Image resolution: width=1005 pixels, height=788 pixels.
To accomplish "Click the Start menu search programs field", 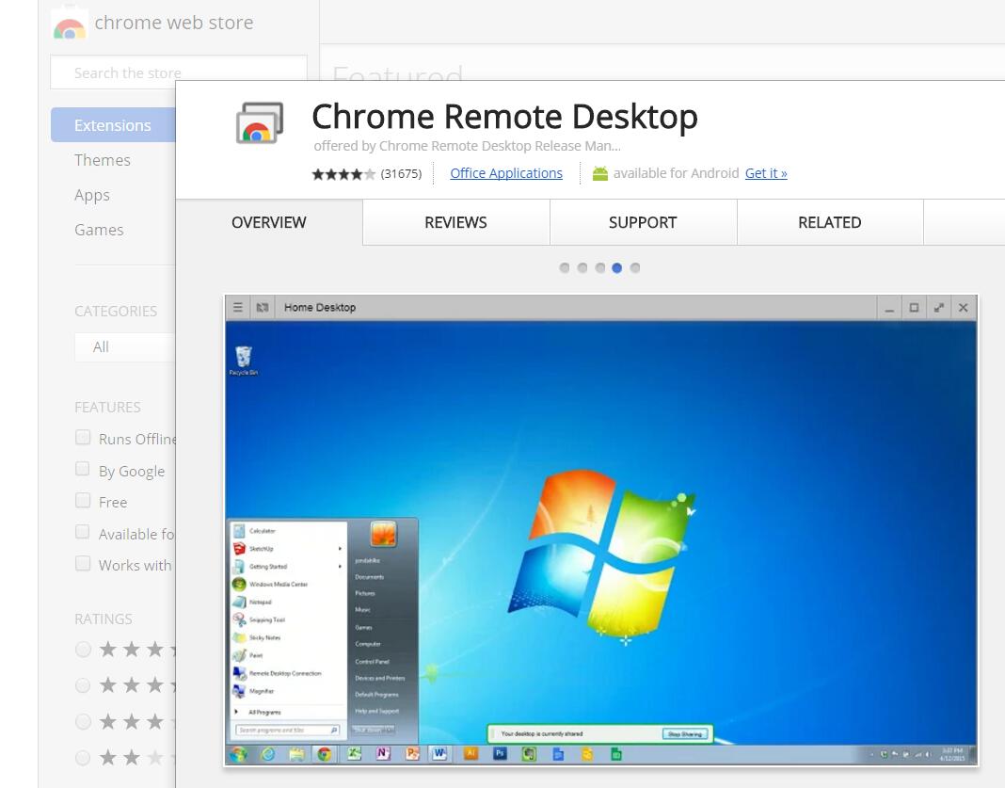I will coord(288,731).
